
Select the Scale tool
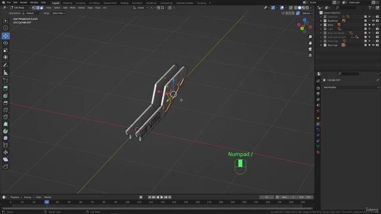(5, 50)
